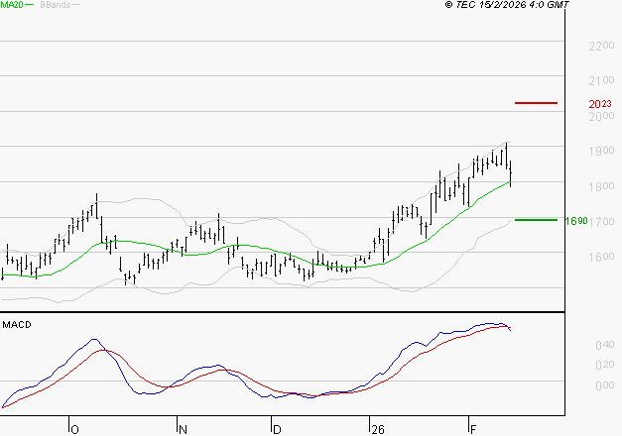Click the D month marker on time axis
The width and height of the screenshot is (622, 436).
tap(277, 429)
